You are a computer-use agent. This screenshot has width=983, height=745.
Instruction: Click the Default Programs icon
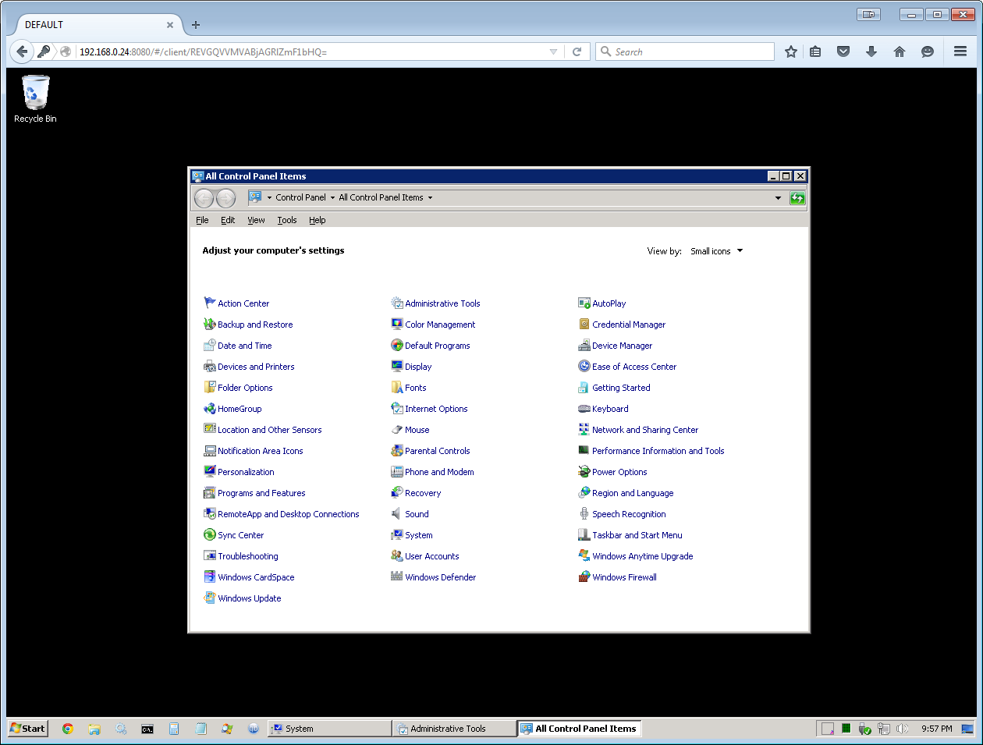pyautogui.click(x=396, y=345)
